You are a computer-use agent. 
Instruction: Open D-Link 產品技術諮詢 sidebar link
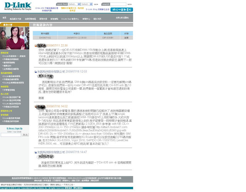coord(12,104)
